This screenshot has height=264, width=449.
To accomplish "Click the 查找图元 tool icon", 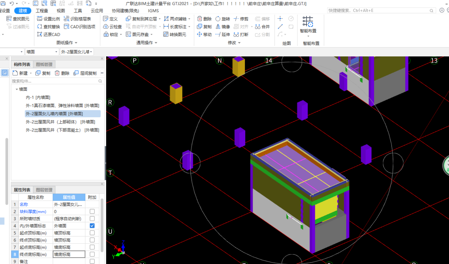I will 9,19.
